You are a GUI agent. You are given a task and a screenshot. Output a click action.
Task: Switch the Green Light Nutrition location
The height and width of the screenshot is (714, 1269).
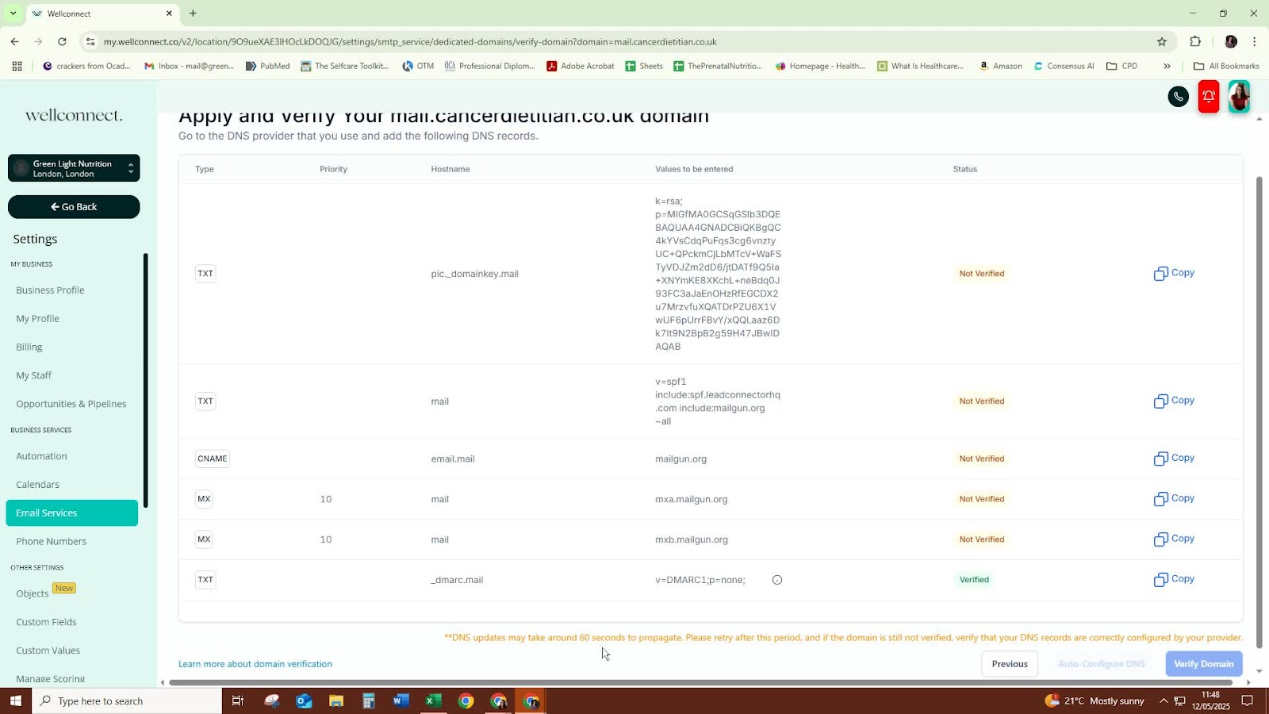coord(74,168)
